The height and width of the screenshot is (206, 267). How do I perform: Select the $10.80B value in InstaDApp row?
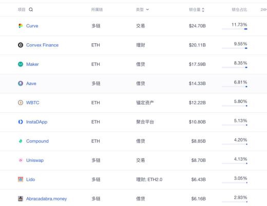pos(197,122)
